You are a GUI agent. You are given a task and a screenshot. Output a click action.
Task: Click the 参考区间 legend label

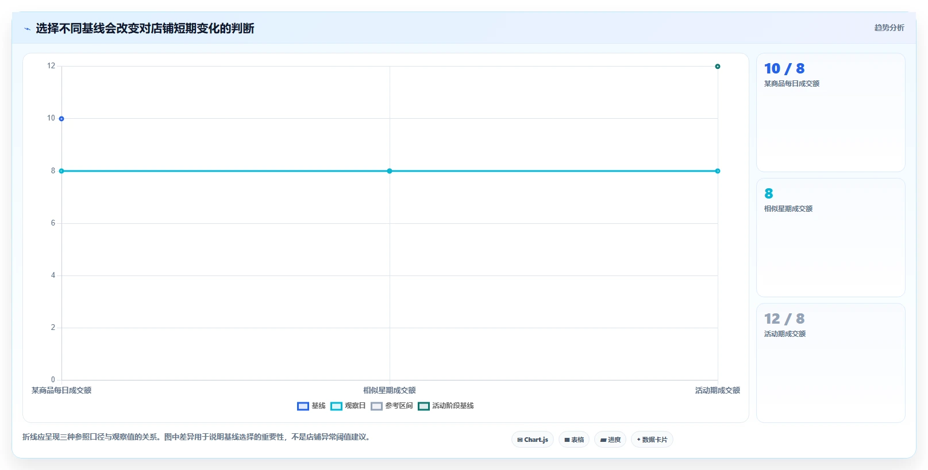tap(399, 406)
